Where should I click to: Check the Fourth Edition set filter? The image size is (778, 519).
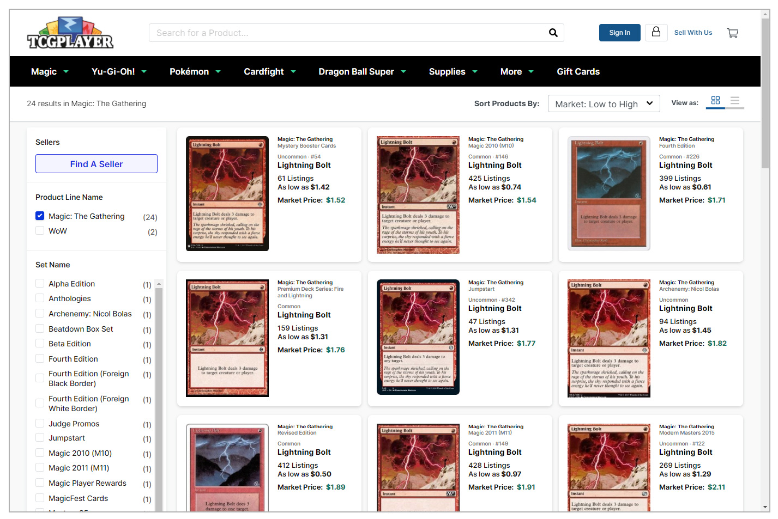[x=40, y=359]
